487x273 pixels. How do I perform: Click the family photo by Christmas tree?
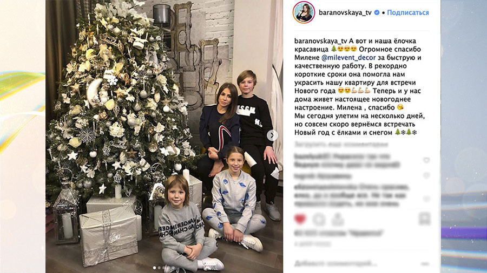click(x=164, y=136)
